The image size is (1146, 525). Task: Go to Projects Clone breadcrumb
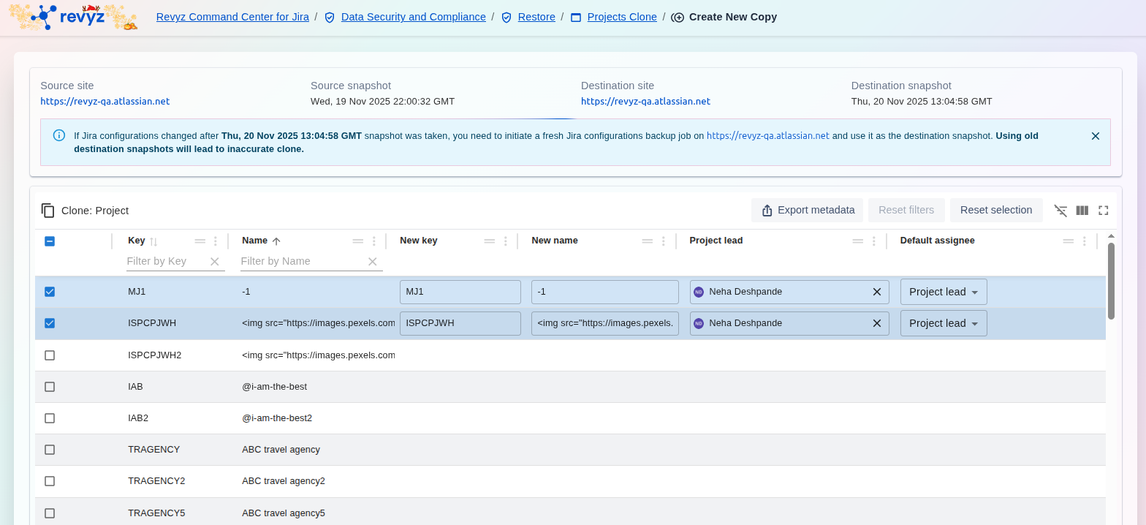[621, 17]
